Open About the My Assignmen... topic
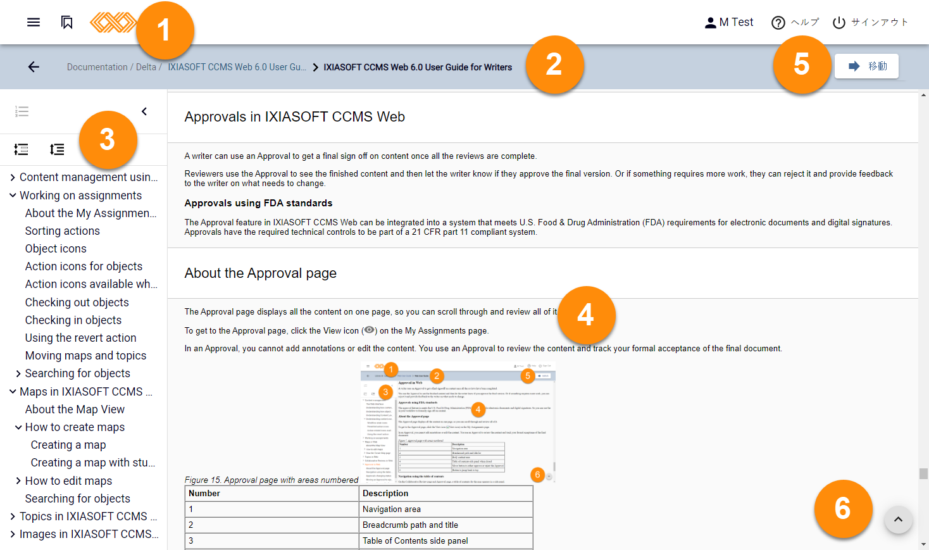Image resolution: width=929 pixels, height=550 pixels. coord(90,213)
